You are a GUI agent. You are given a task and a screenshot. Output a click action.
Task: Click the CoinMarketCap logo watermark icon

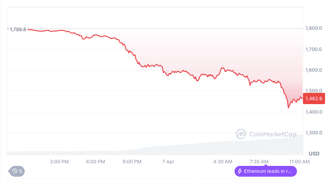[x=242, y=134]
